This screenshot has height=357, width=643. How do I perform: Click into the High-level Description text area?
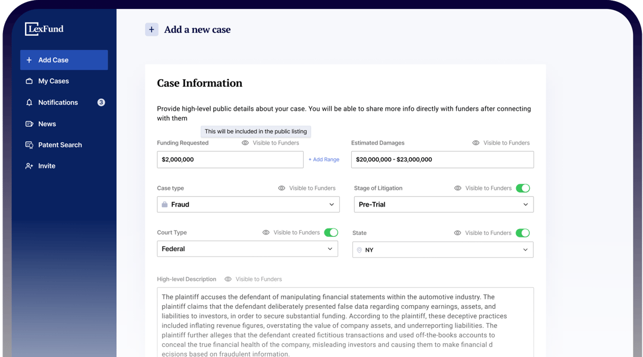tap(345, 321)
